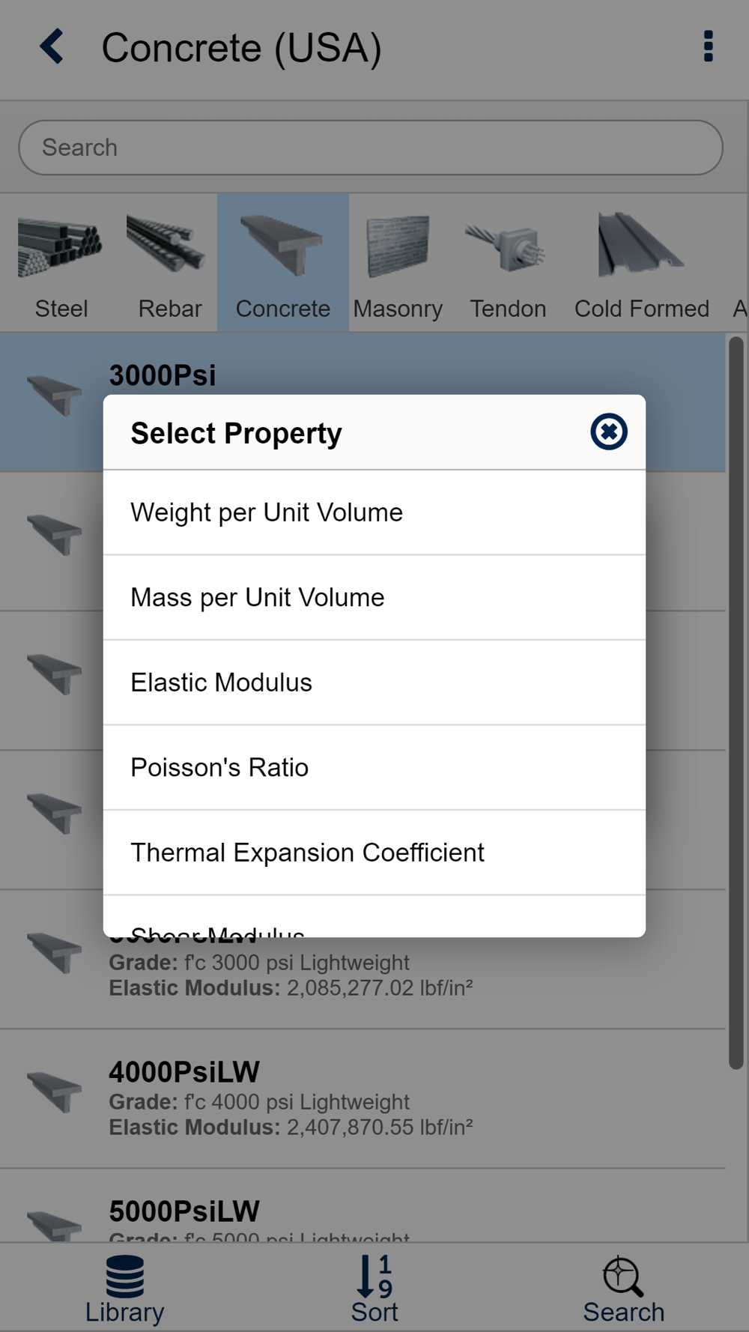
Task: Choose Weight per Unit Volume
Action: click(x=374, y=512)
